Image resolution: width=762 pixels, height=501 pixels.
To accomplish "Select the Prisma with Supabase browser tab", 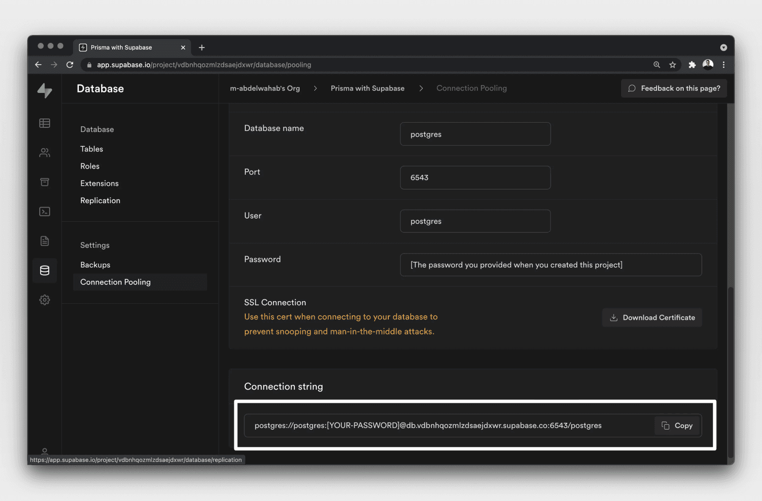I will [133, 47].
